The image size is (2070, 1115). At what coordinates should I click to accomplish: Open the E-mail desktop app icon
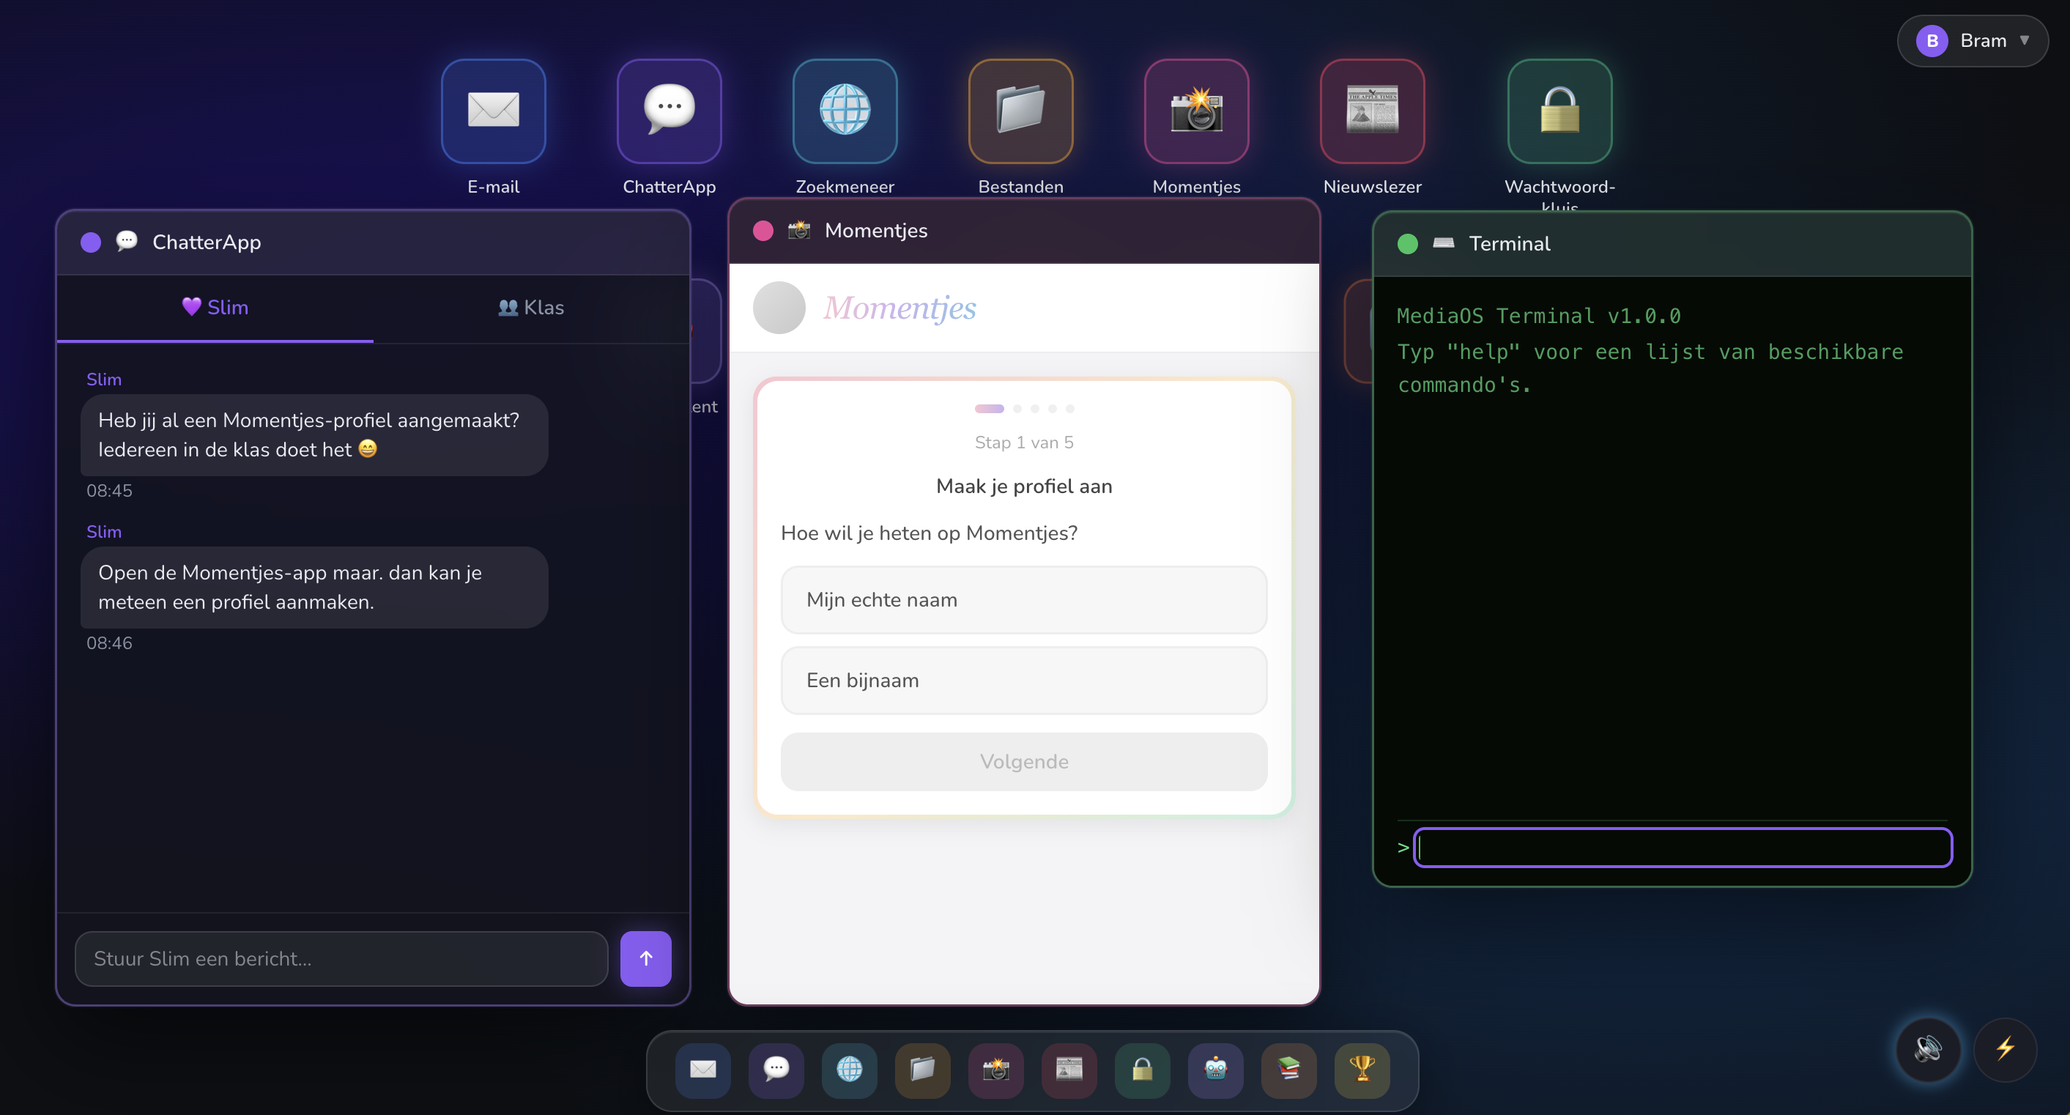tap(494, 111)
